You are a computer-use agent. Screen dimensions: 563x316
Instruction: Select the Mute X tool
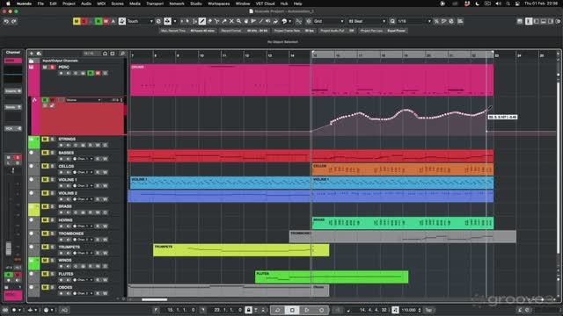(231, 21)
